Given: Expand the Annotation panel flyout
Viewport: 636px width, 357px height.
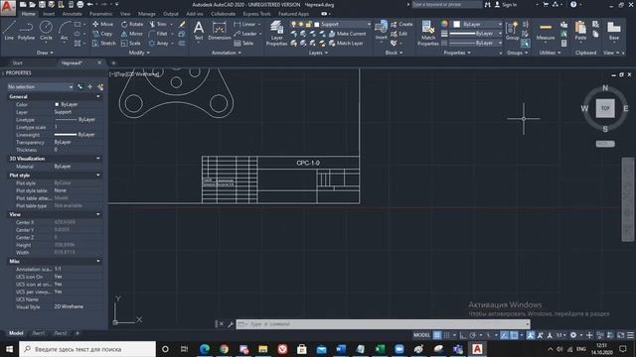Looking at the screenshot, I should 227,53.
